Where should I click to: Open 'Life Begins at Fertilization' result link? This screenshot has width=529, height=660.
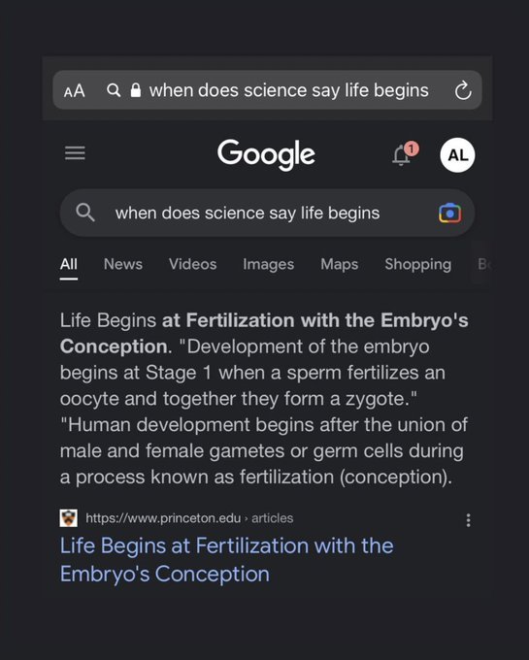click(226, 560)
